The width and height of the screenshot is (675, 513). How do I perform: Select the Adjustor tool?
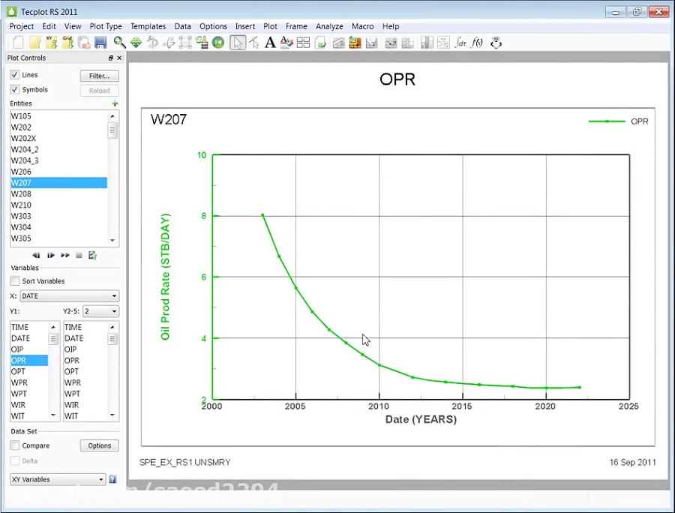tap(254, 43)
